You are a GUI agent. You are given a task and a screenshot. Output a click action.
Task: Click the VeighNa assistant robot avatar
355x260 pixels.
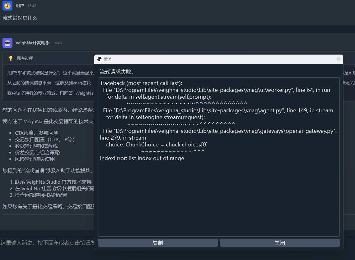click(x=7, y=43)
